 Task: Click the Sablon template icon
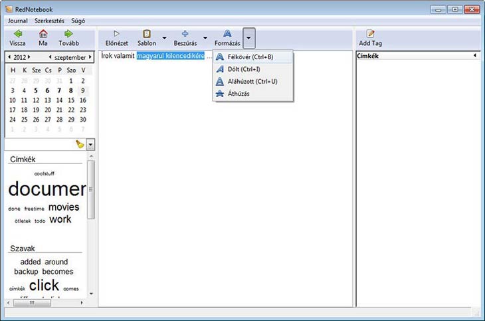click(x=146, y=34)
